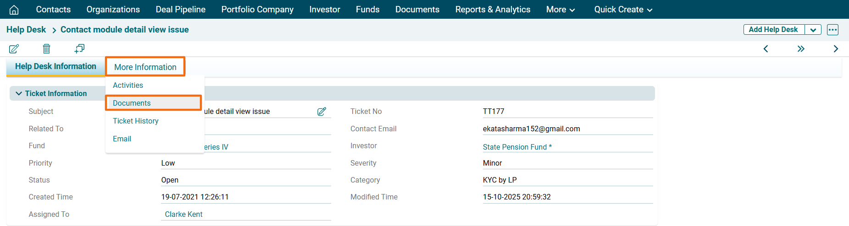849x226 pixels.
Task: Collapse the Ticket Information section
Action: point(19,93)
